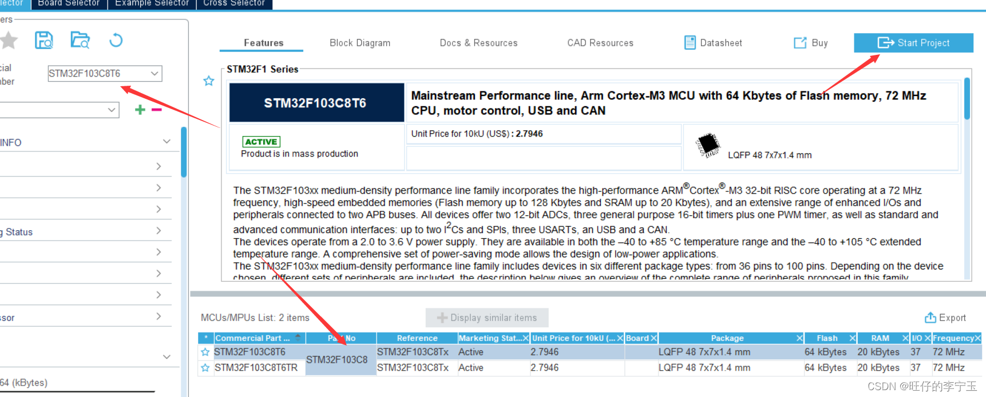The width and height of the screenshot is (986, 397).
Task: Click the Reference column header
Action: tap(417, 338)
